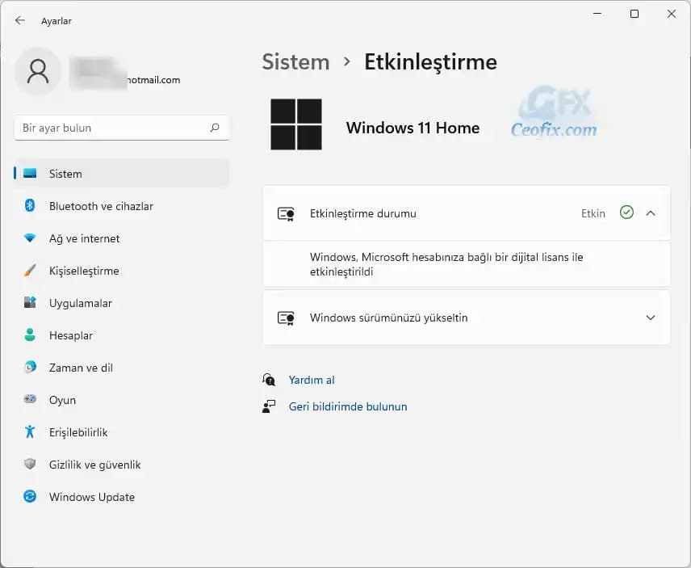Go to Hesaplar settings page
Screen dimensions: 691x568
(70, 335)
